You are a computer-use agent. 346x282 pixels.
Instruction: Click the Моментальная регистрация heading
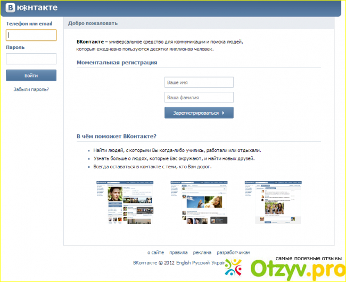click(117, 63)
